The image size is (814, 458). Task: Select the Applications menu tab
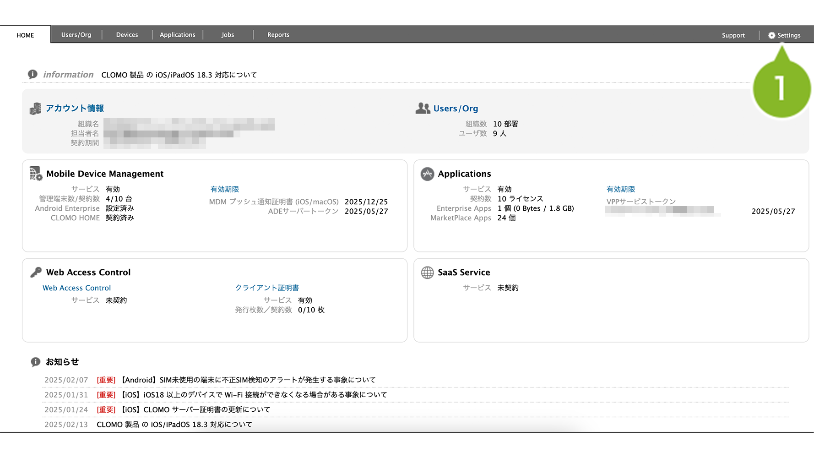tap(177, 35)
